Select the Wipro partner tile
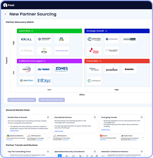Screen dimensions: 153x158 (x=26, y=69)
